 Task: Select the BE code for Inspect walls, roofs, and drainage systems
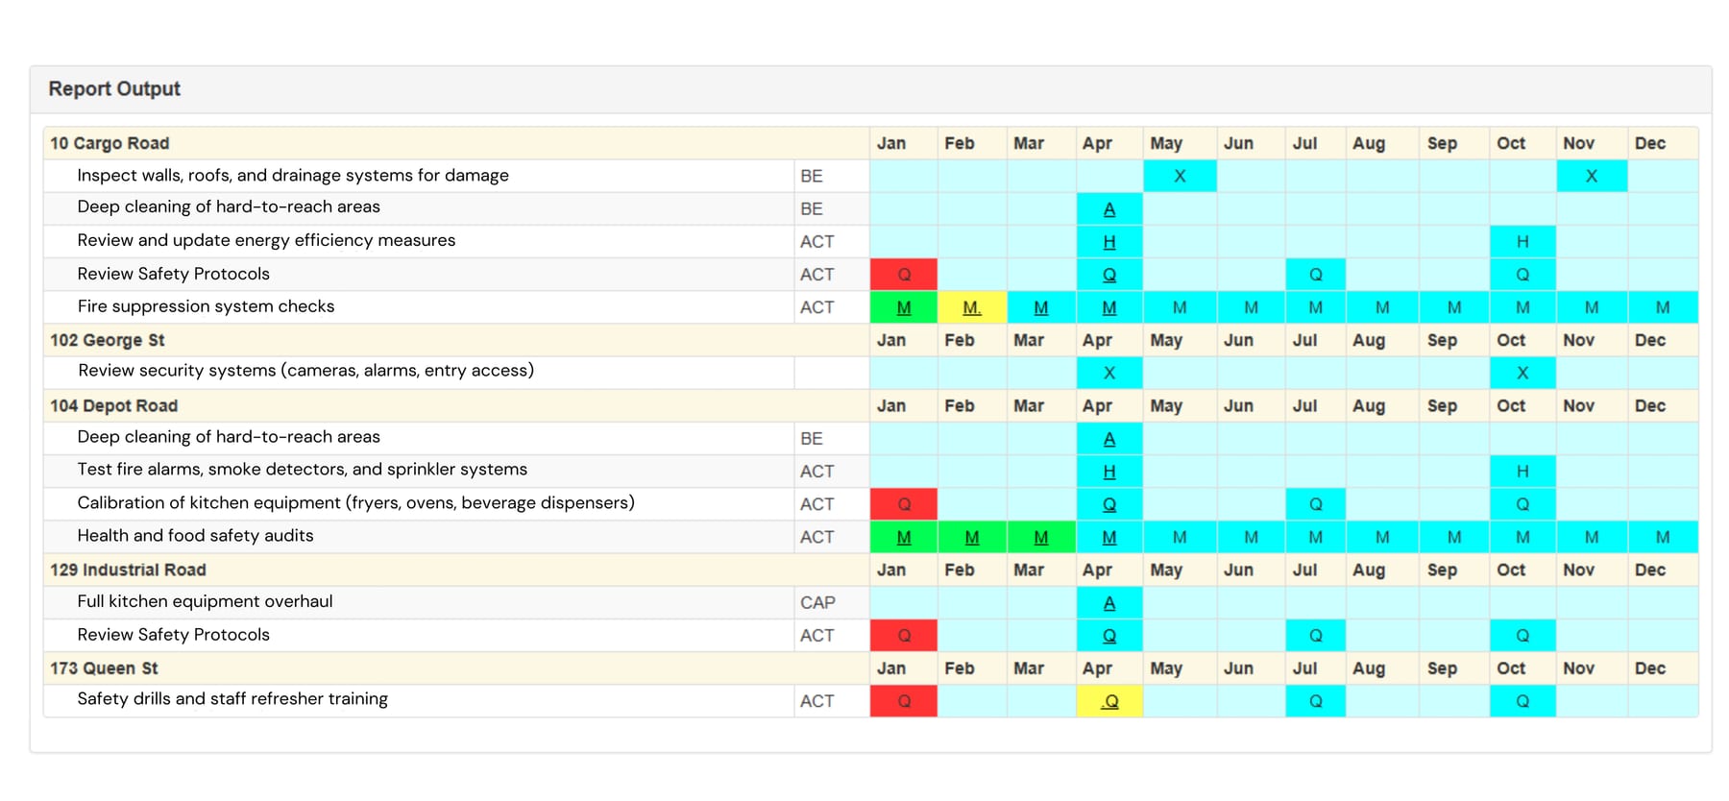[x=812, y=177]
